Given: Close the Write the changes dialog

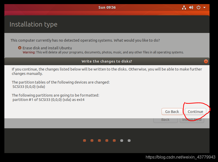Looking at the screenshot, I should pos(206,61).
